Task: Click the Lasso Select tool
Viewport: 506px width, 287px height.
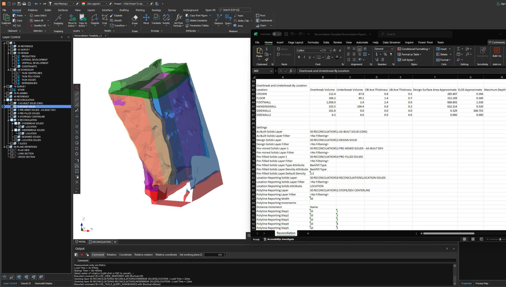Action: [x=38, y=15]
